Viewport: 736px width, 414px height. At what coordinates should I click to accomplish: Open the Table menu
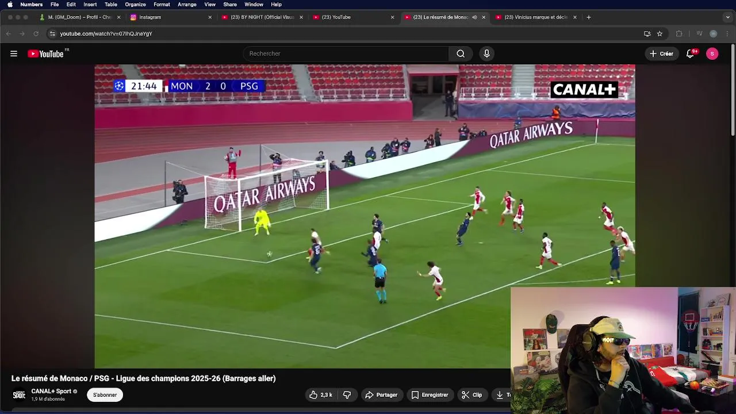point(111,4)
